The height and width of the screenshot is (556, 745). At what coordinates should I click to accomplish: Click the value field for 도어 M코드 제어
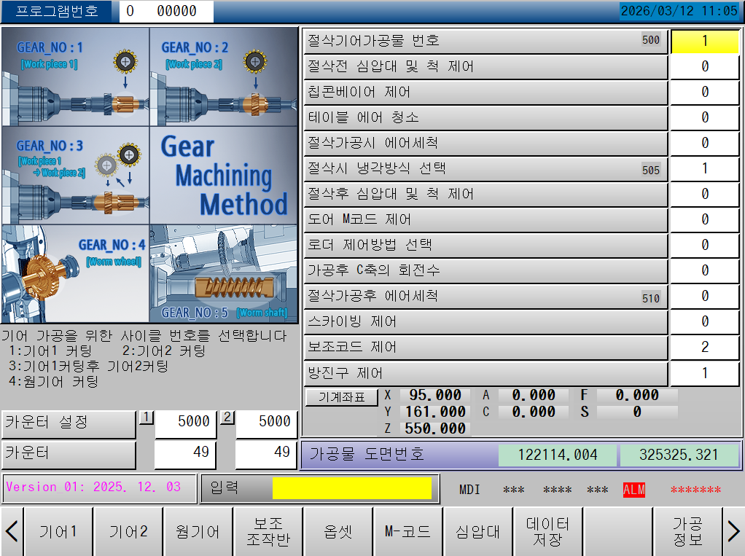(x=705, y=220)
